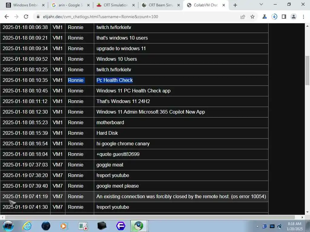Switch to the CRT Beam Simulator tab
Image resolution: width=310 pixels, height=232 pixels.
160,5
